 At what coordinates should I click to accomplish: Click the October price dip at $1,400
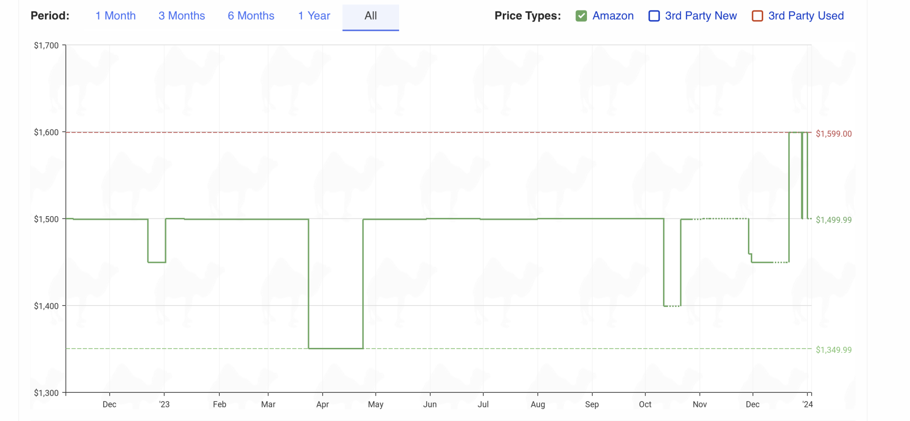(672, 306)
